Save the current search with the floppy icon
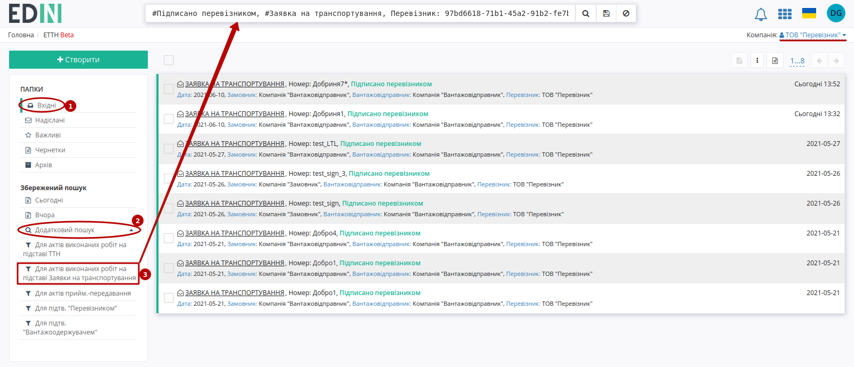 click(606, 13)
